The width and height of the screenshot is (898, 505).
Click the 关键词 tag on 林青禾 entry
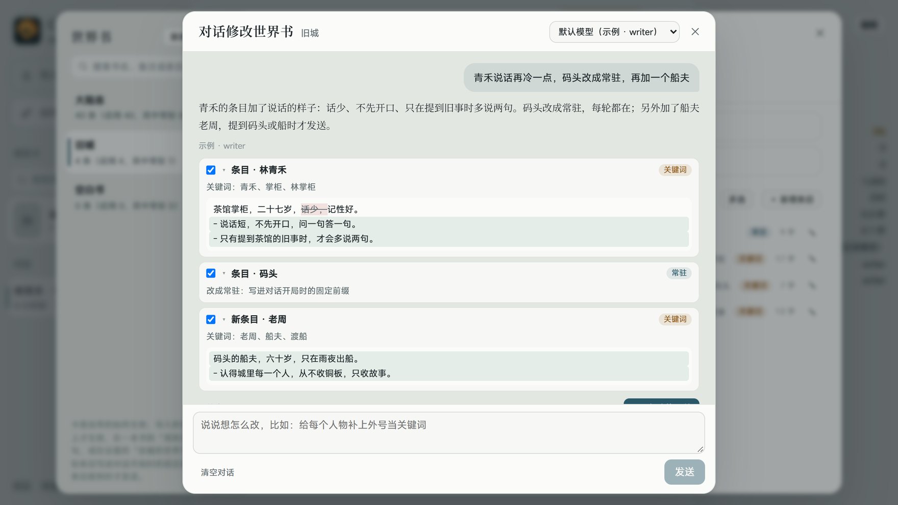click(675, 170)
